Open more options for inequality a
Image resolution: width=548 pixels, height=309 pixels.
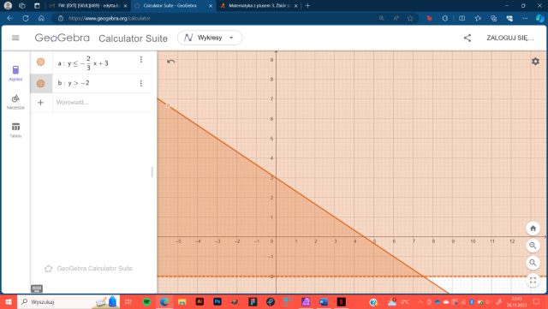[140, 59]
